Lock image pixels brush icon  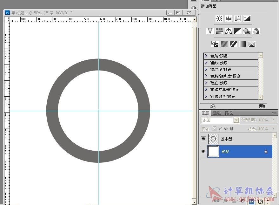click(220, 128)
